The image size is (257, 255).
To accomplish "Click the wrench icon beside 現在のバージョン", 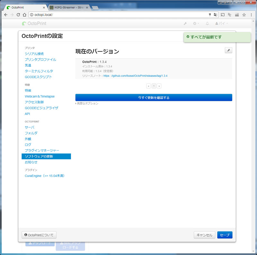I will [x=228, y=50].
